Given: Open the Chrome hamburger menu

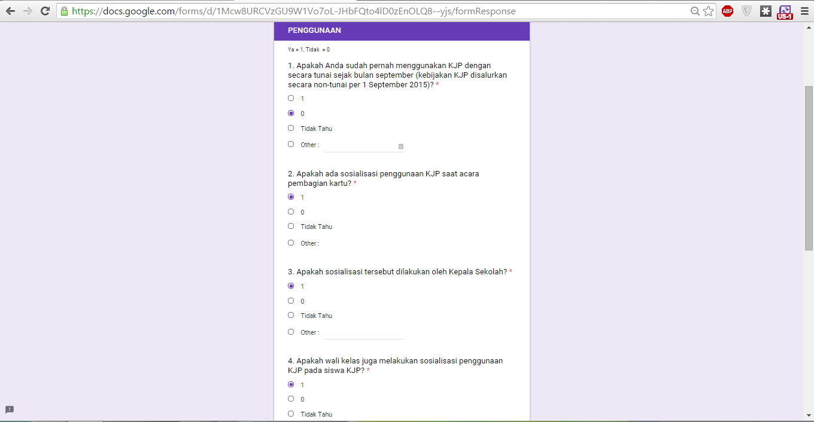Looking at the screenshot, I should click(x=804, y=11).
